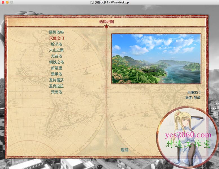Choose the 无名岛 map
This screenshot has width=219, height=169.
pyautogui.click(x=56, y=56)
